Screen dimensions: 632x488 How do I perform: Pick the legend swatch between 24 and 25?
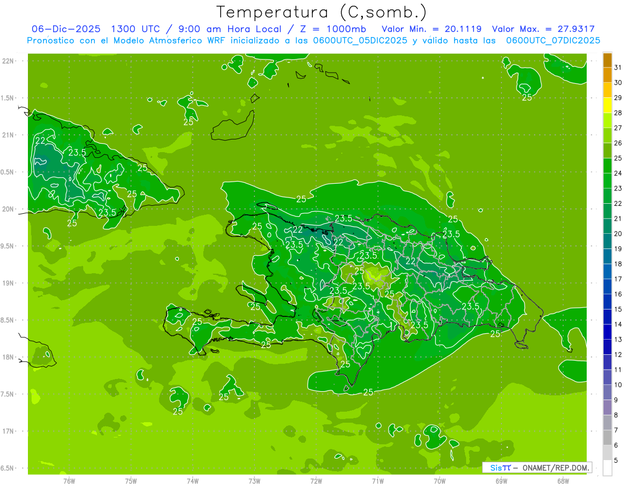(x=608, y=166)
